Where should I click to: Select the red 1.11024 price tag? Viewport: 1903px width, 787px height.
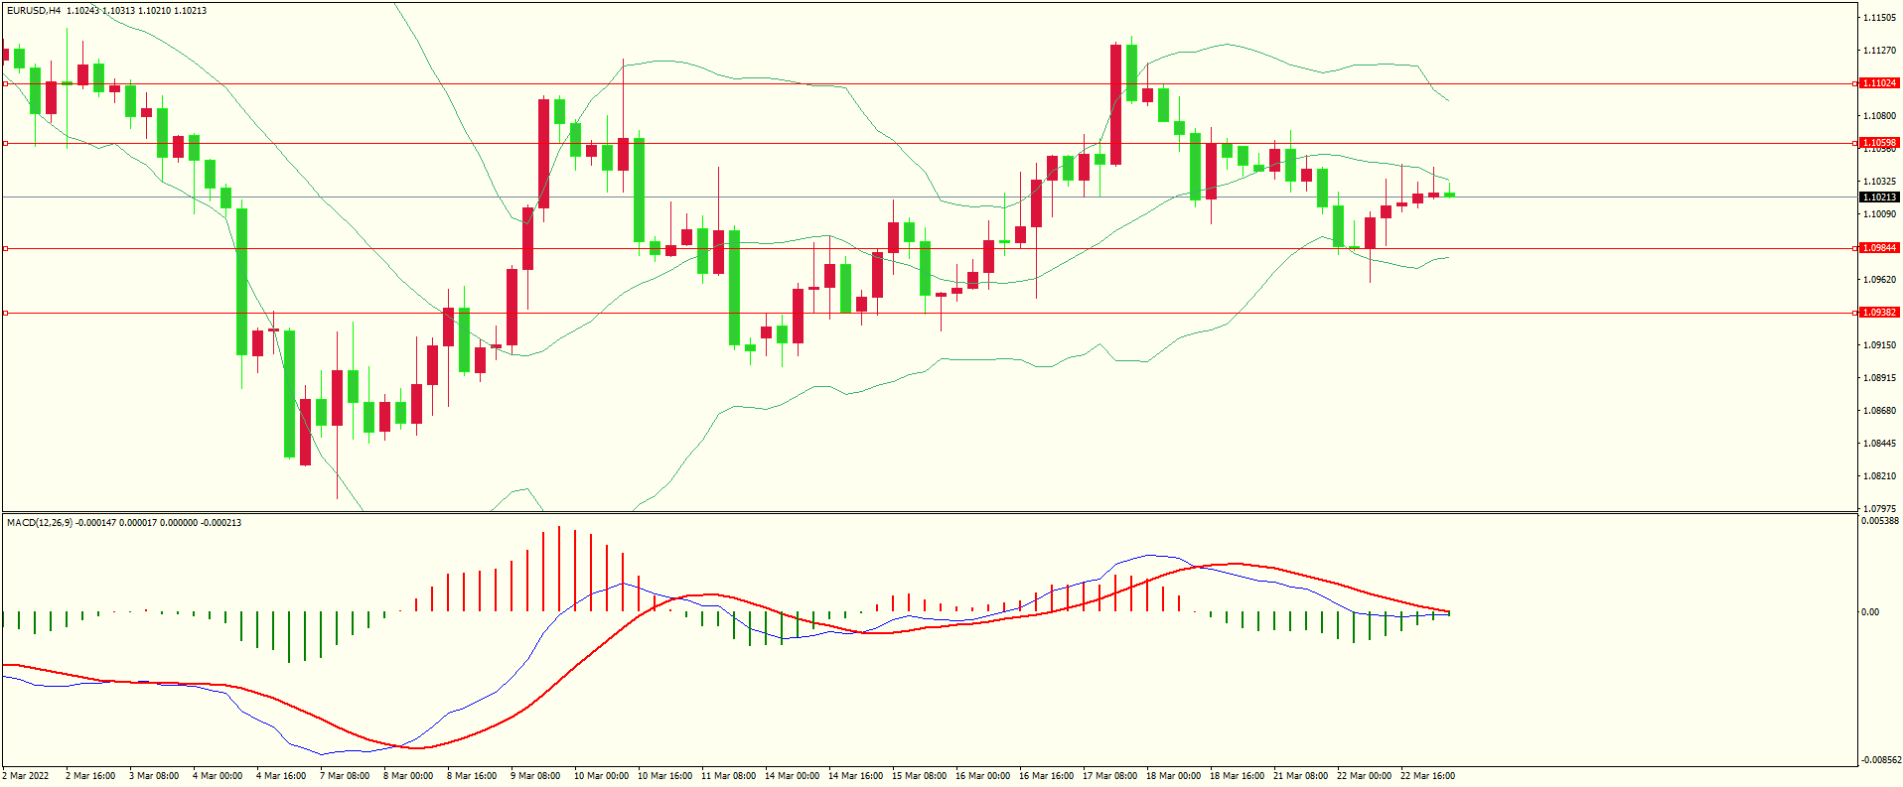click(1879, 83)
